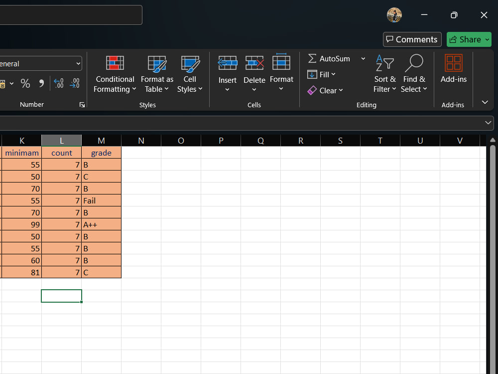Click the Format cells icon

[281, 62]
